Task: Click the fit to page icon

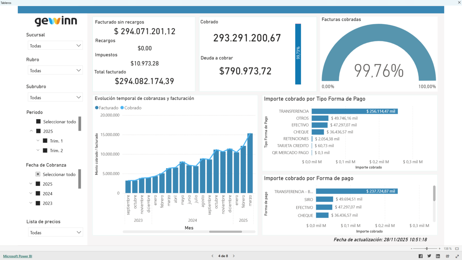Action: (x=457, y=248)
